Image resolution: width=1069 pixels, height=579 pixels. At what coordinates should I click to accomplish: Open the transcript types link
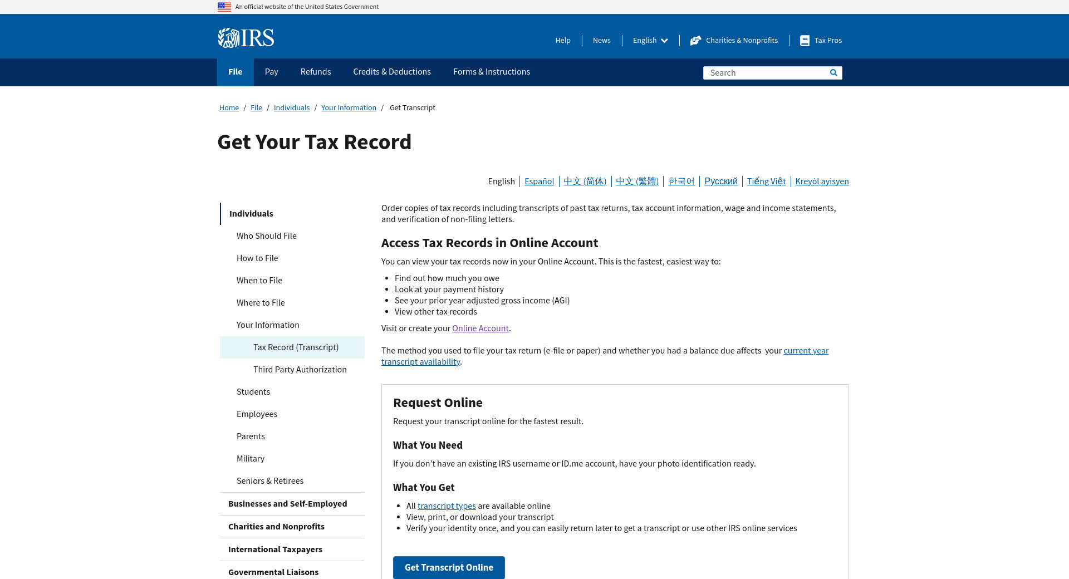[447, 506]
